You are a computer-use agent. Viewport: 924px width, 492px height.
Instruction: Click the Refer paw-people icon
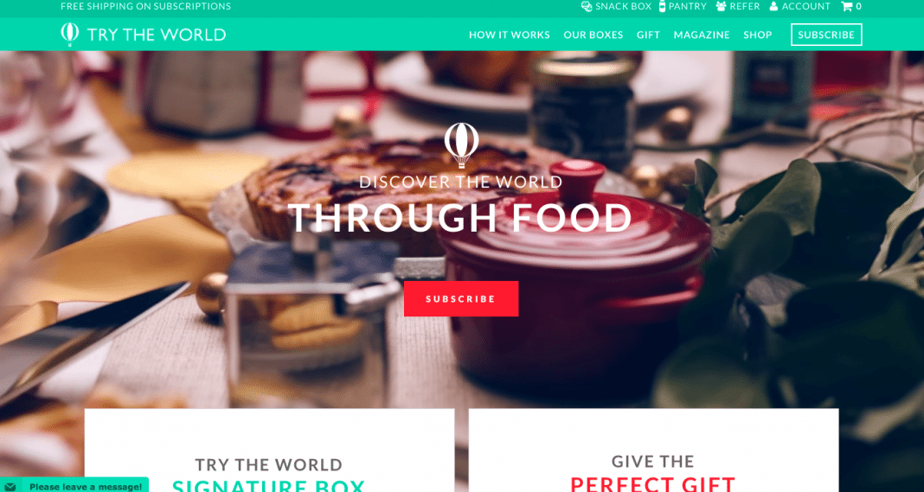click(x=722, y=6)
